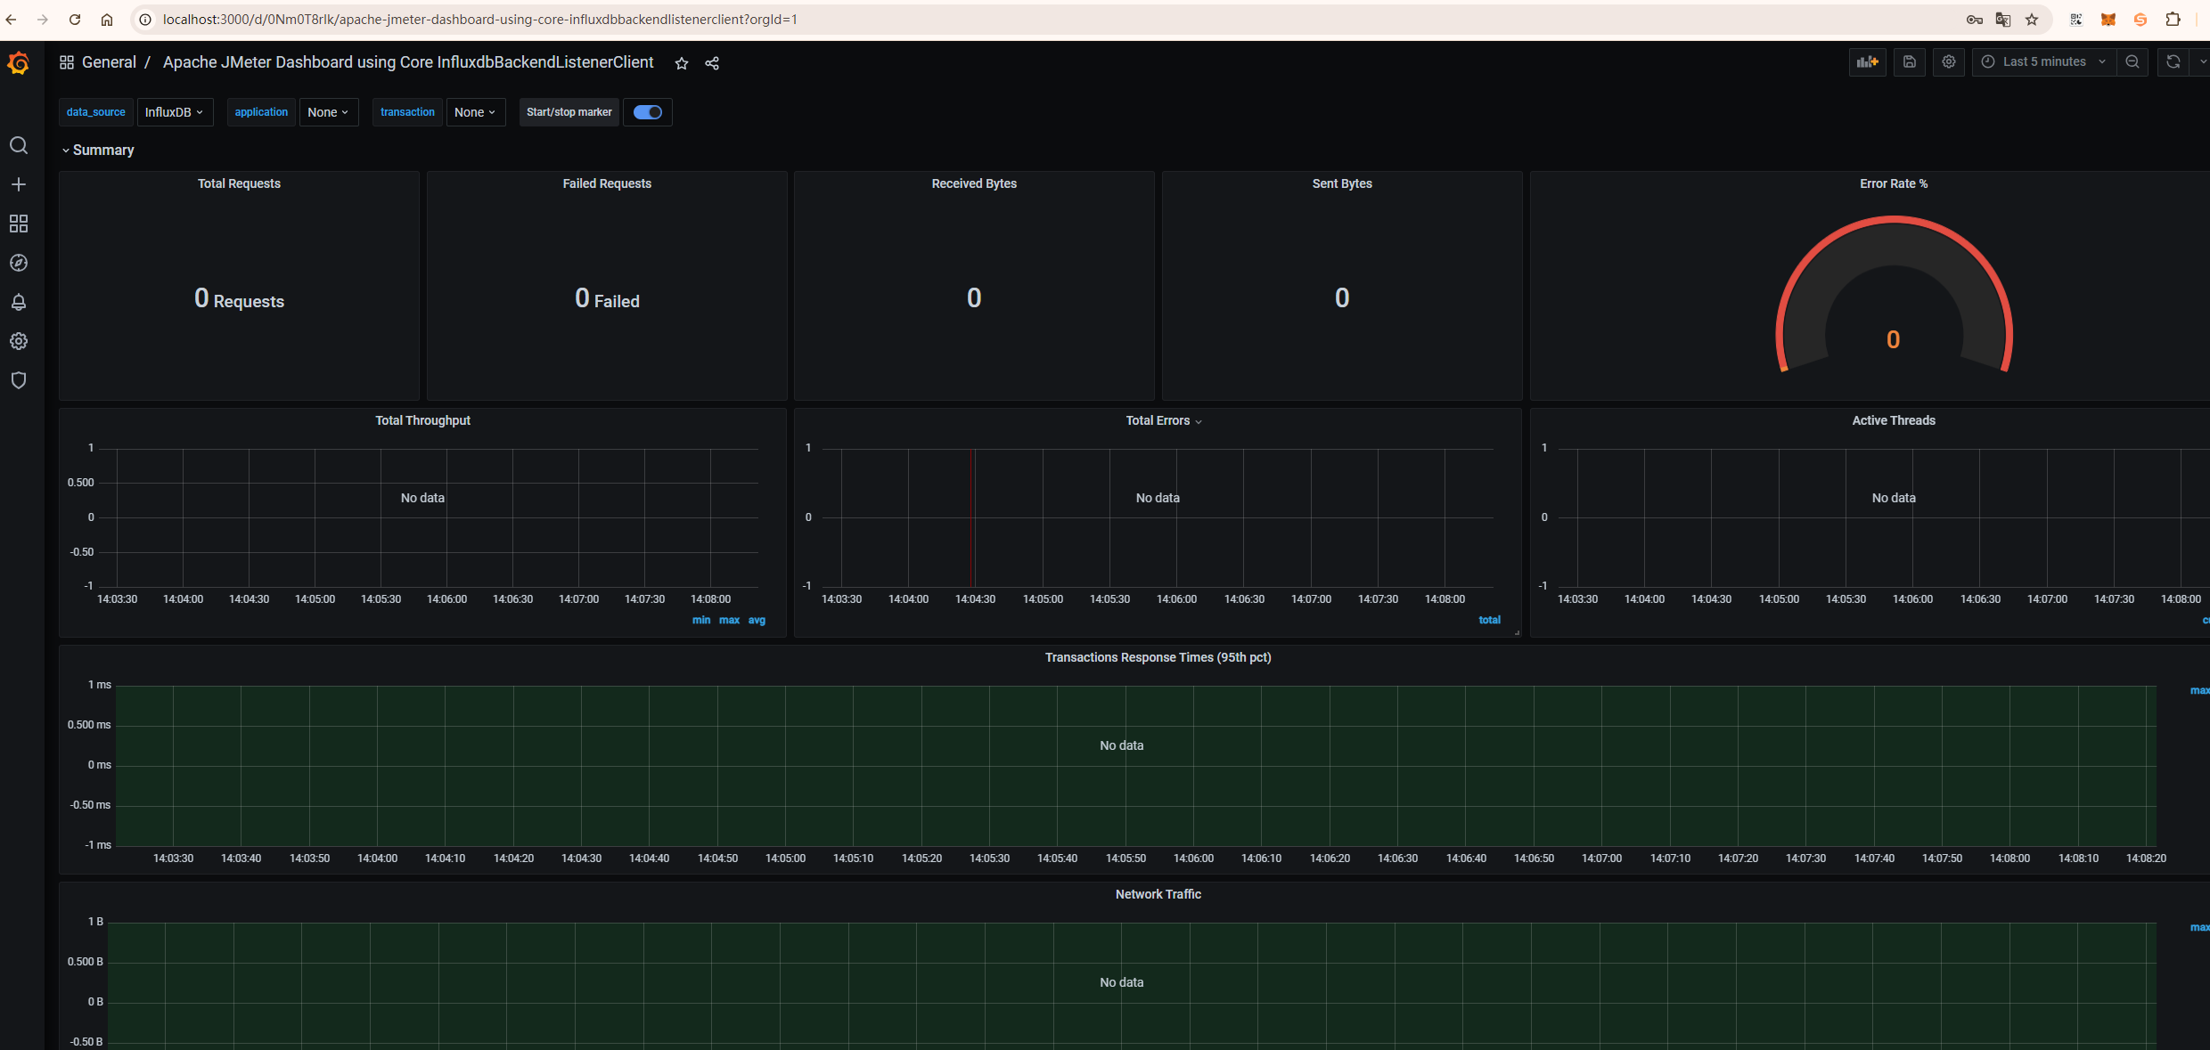Toggle the Start/stop marker switch
2210x1050 pixels.
[648, 112]
